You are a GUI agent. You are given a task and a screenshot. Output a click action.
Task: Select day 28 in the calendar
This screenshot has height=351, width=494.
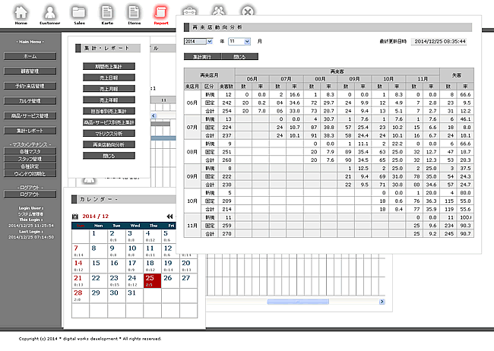click(x=81, y=296)
